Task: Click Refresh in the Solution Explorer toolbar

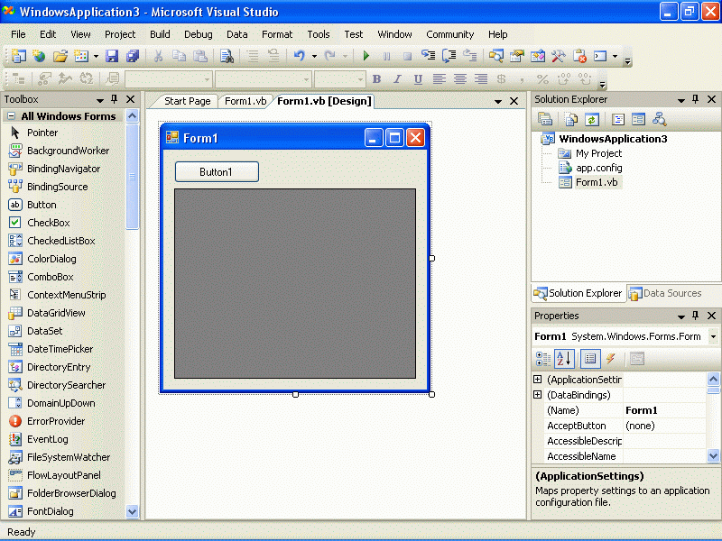Action: pyautogui.click(x=592, y=120)
